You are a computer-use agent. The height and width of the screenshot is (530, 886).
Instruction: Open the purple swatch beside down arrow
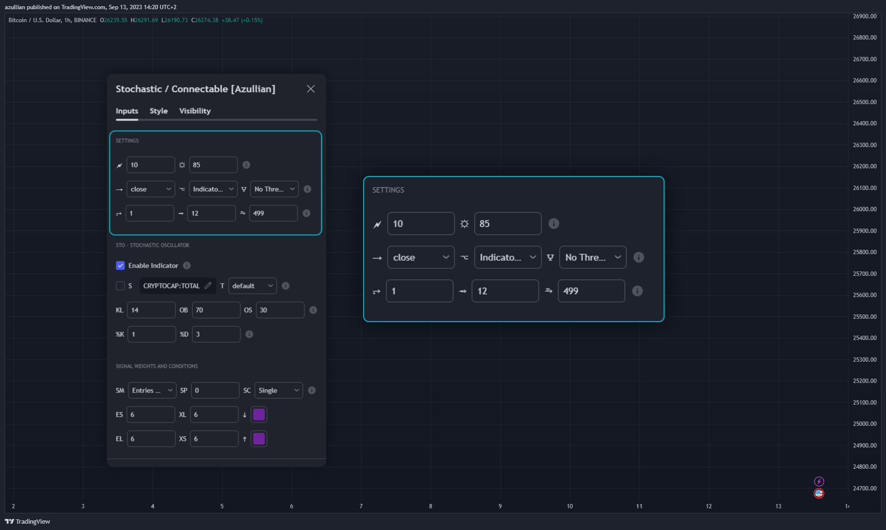pyautogui.click(x=259, y=415)
